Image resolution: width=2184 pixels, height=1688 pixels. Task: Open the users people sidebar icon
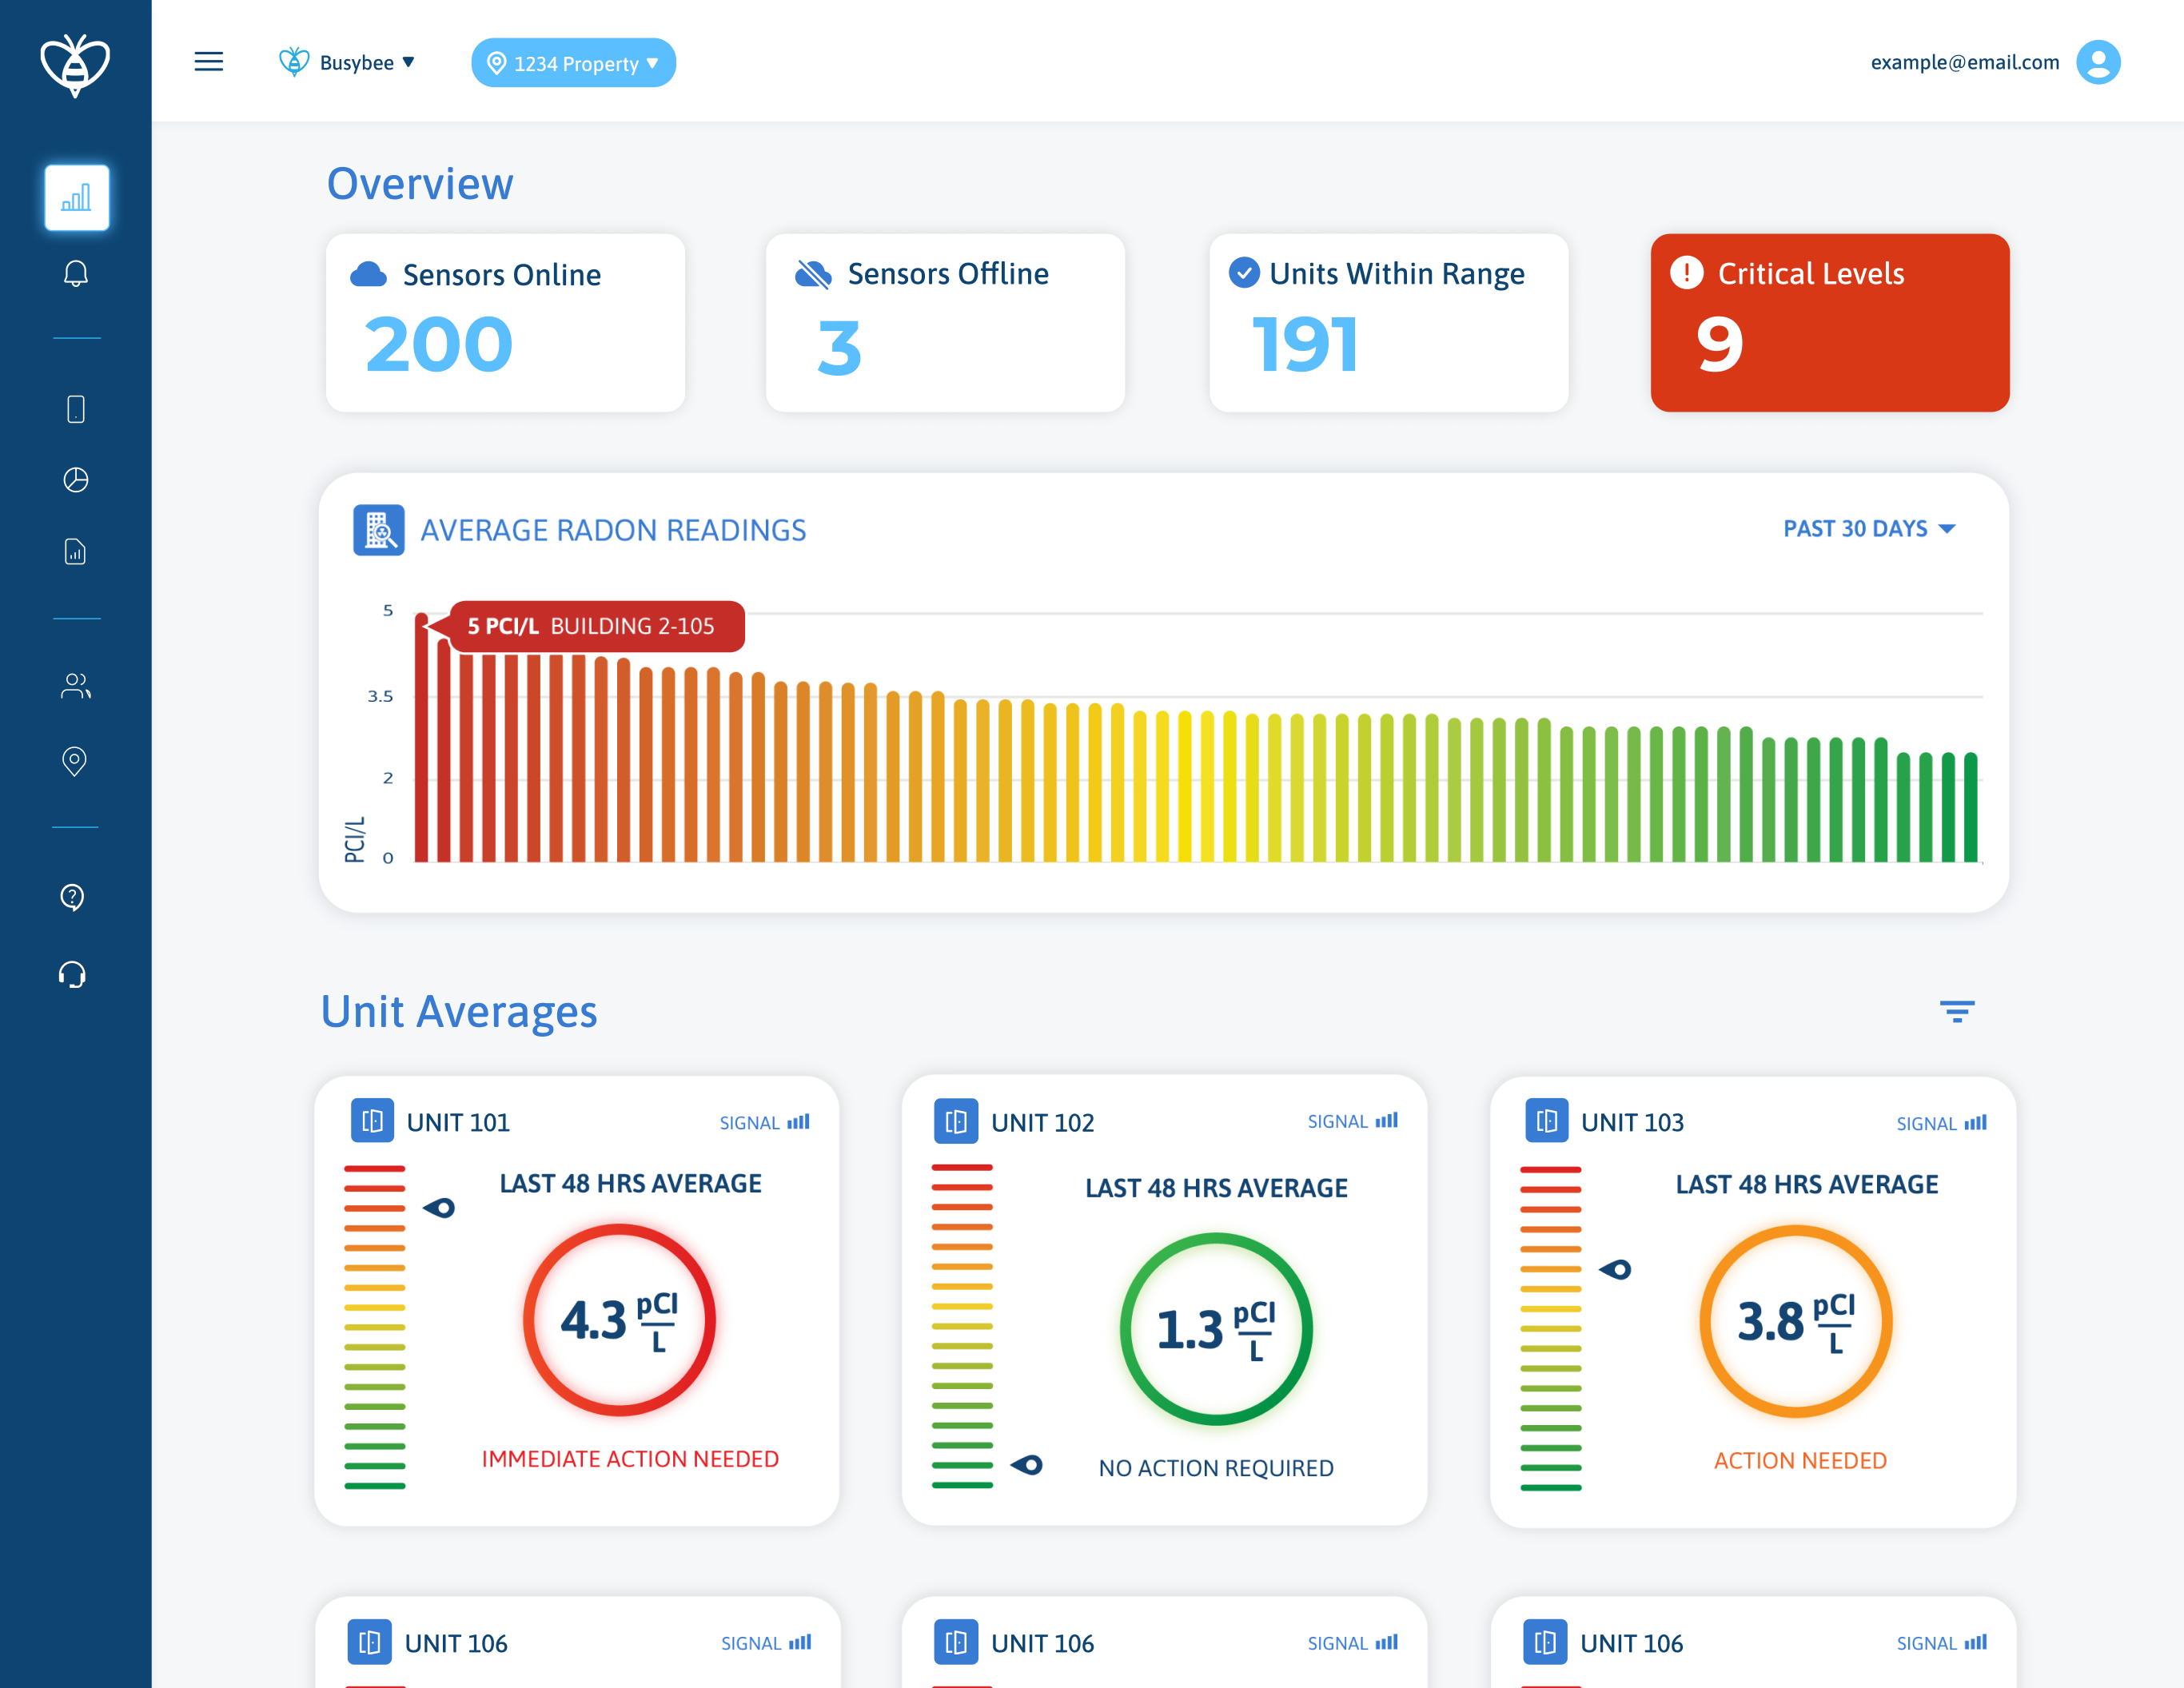click(x=76, y=685)
